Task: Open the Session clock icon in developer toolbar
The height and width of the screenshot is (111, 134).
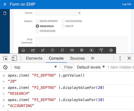Action: [52, 50]
